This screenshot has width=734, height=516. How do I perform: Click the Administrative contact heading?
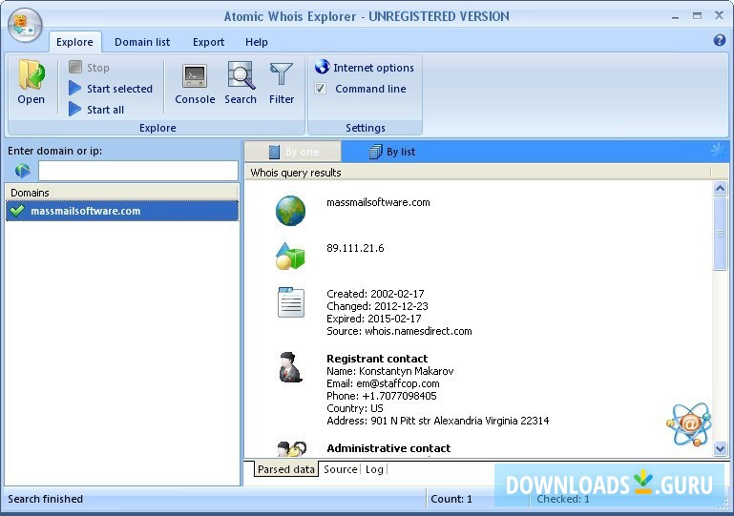point(388,448)
